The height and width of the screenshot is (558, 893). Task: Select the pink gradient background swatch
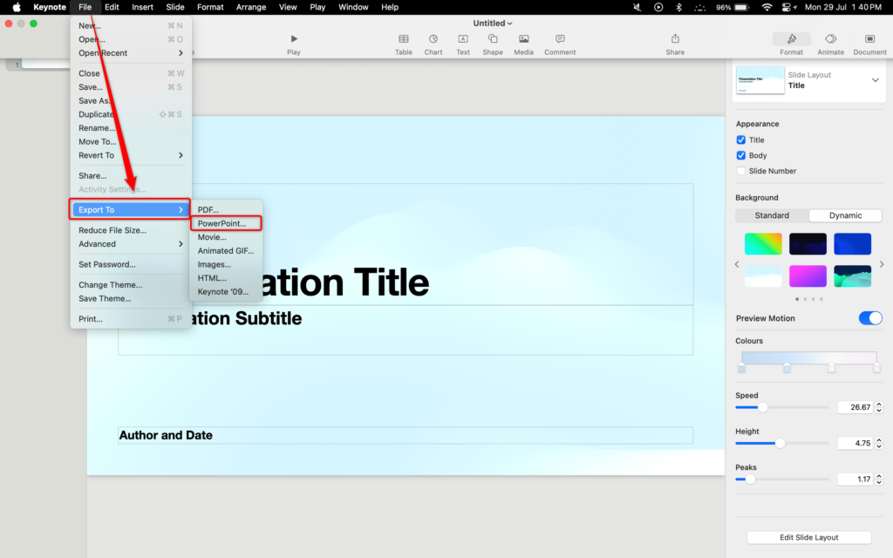pos(808,276)
